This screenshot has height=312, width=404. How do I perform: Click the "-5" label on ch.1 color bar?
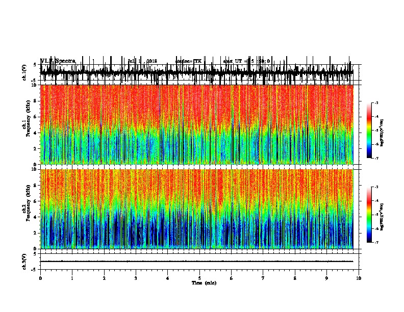pos(376,131)
